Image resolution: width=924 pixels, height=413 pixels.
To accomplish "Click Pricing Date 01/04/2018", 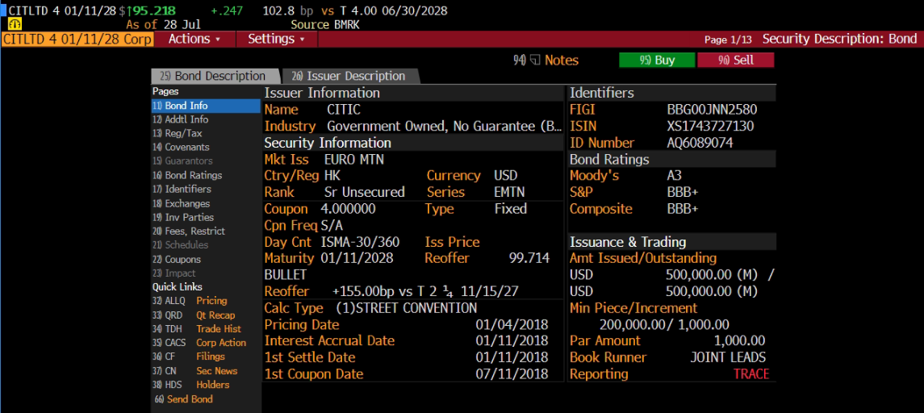I will point(512,324).
